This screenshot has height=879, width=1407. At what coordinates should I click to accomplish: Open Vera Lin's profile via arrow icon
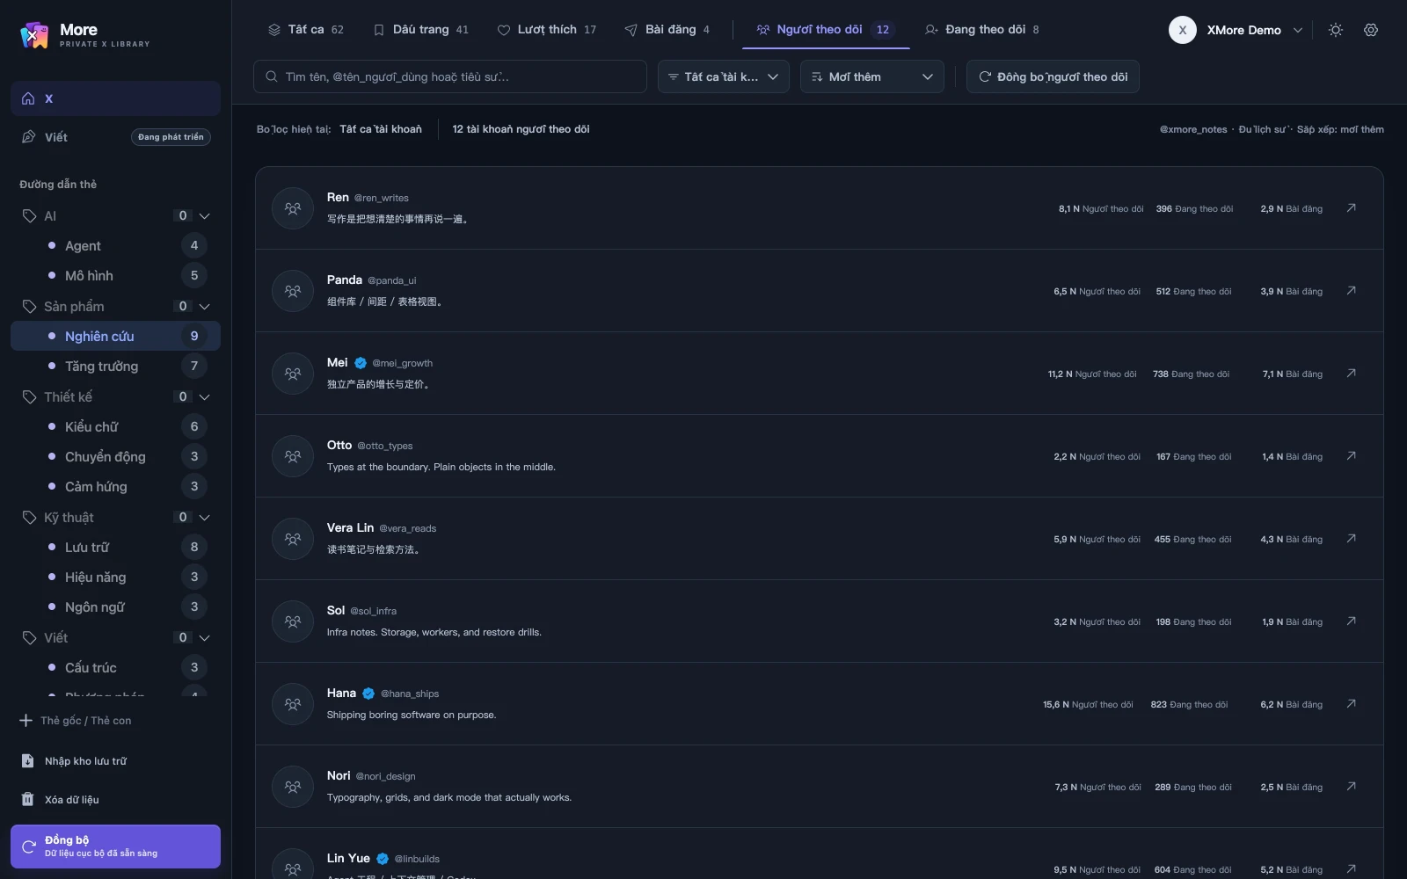1351,539
